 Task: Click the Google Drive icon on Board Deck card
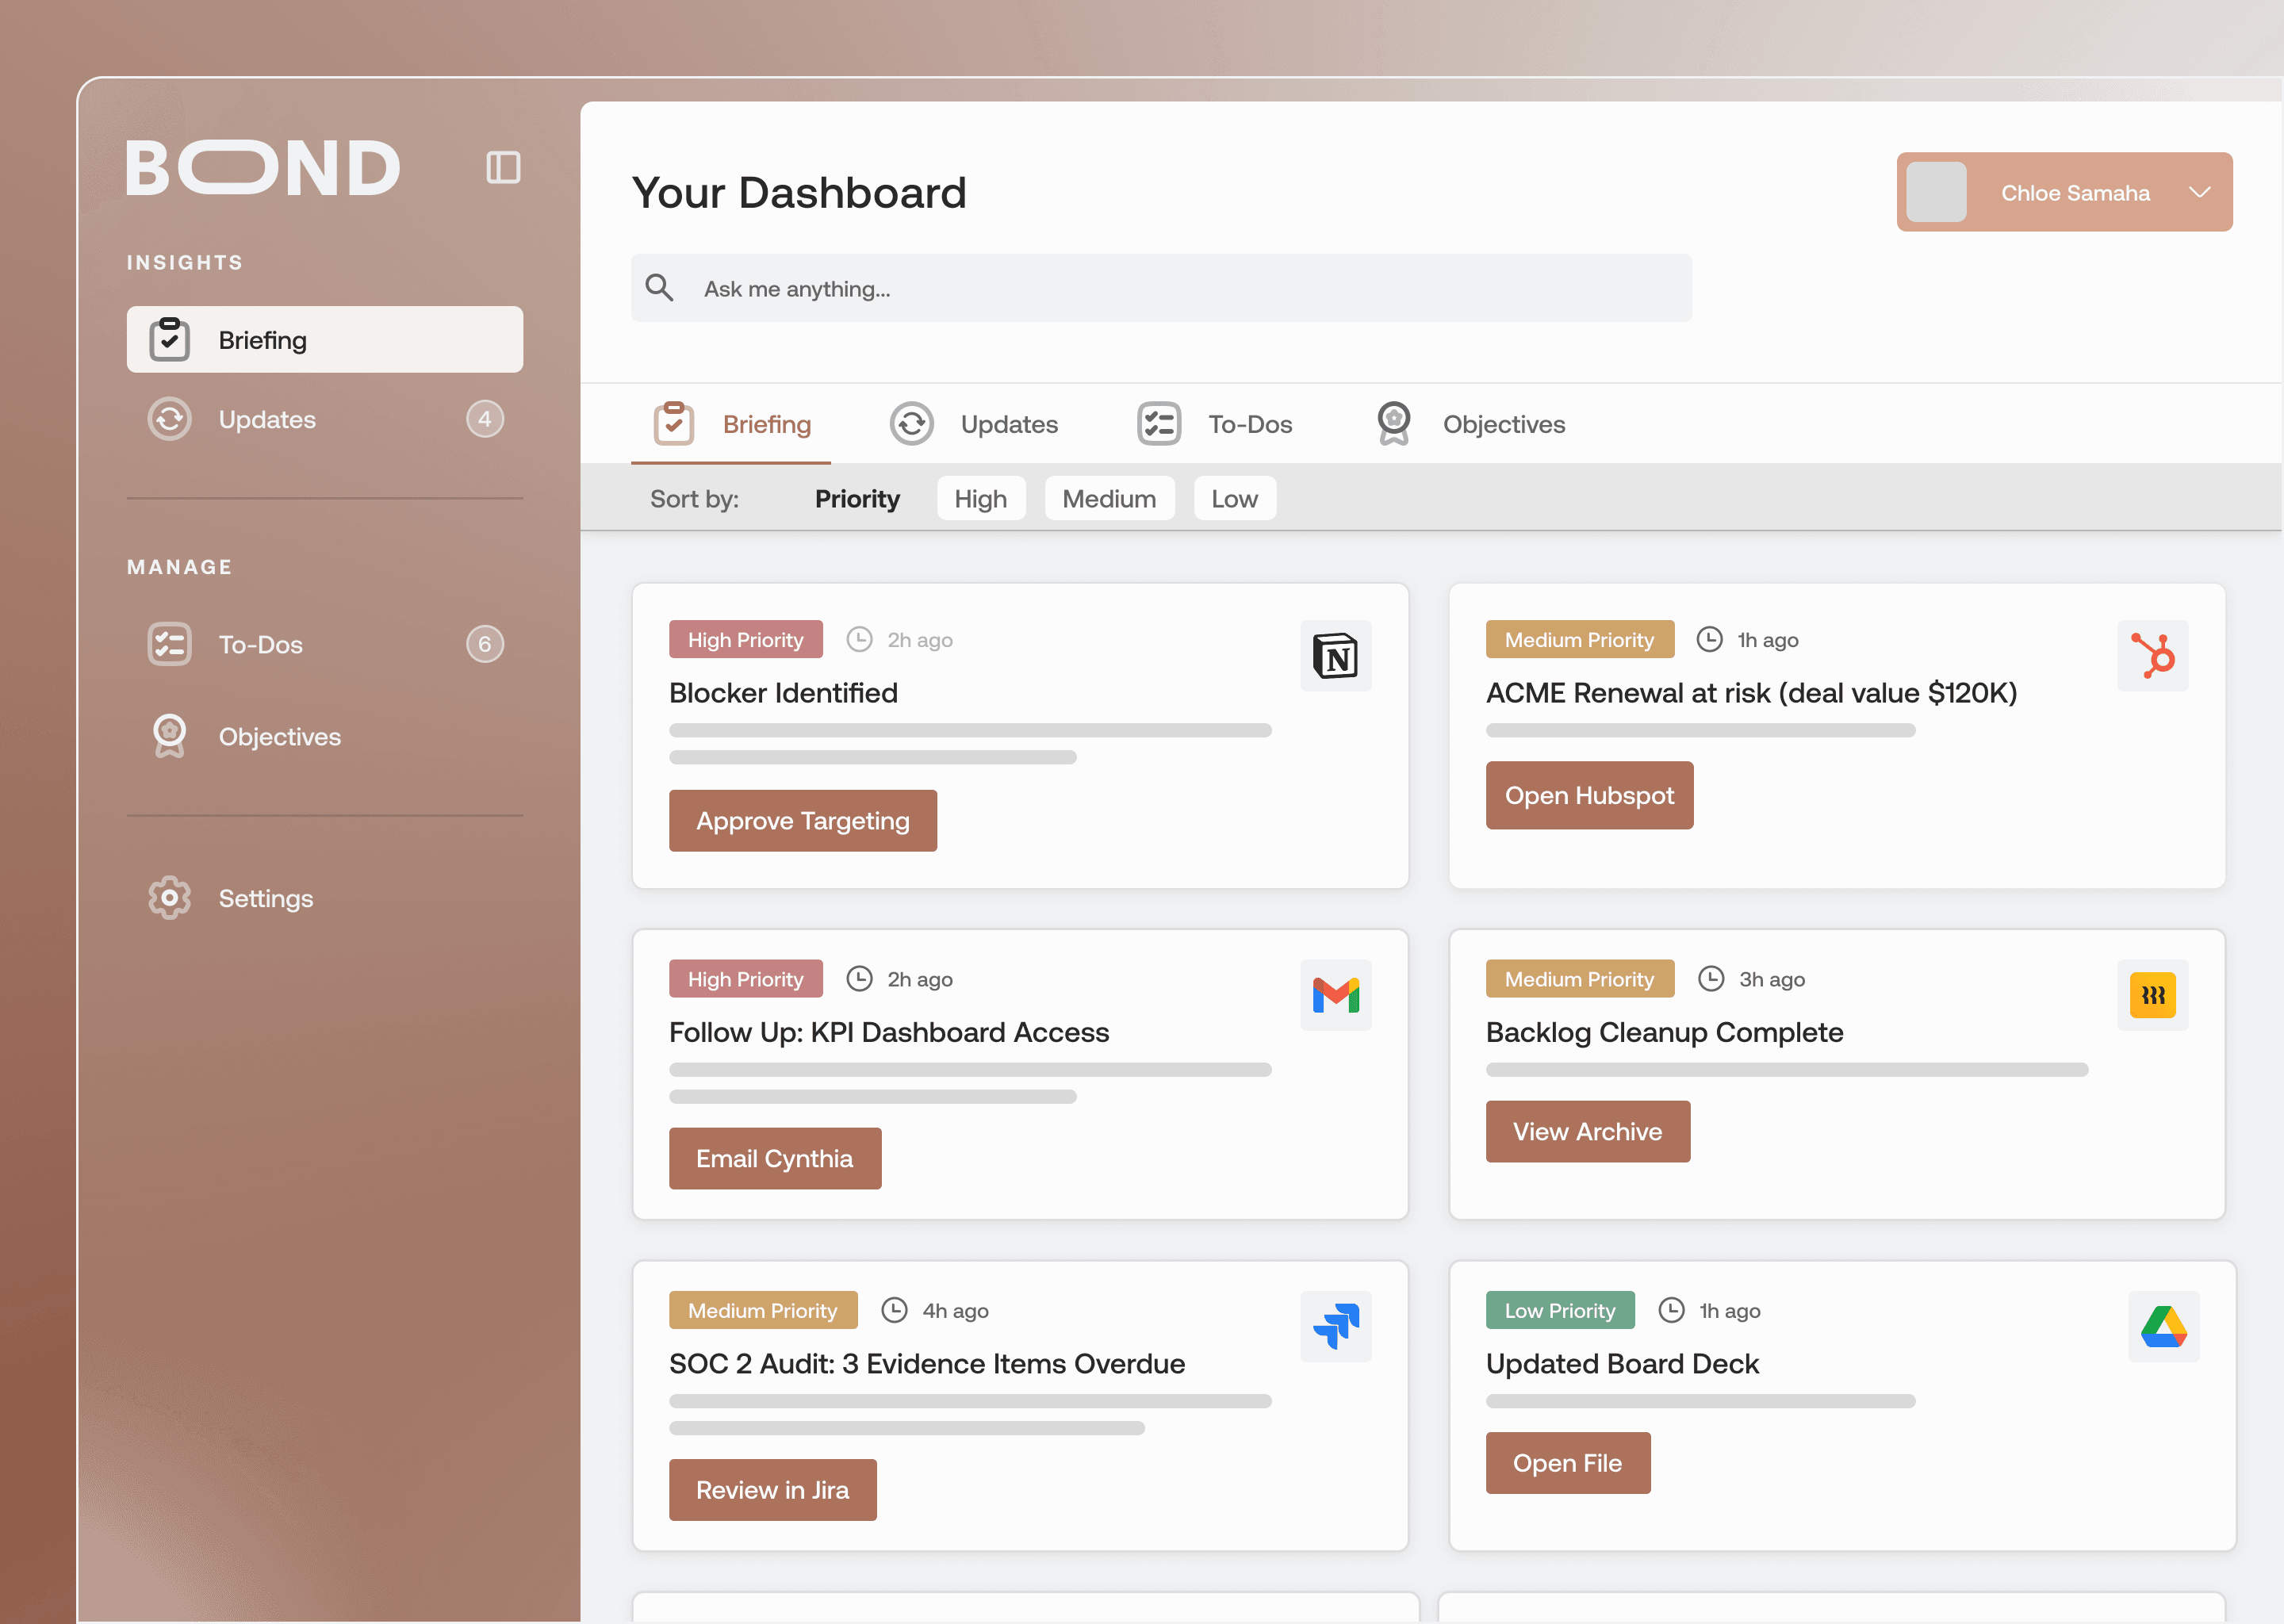point(2163,1327)
